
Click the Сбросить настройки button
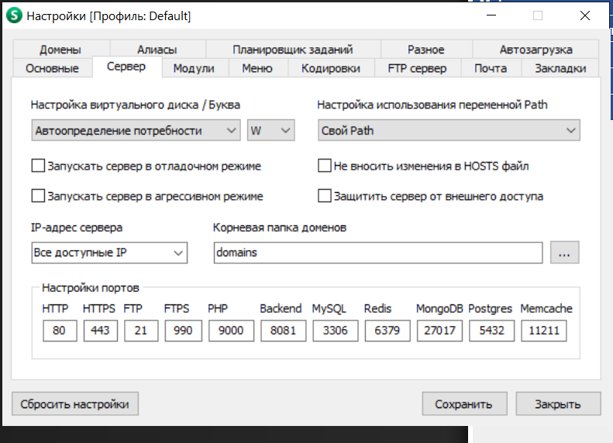click(x=75, y=404)
